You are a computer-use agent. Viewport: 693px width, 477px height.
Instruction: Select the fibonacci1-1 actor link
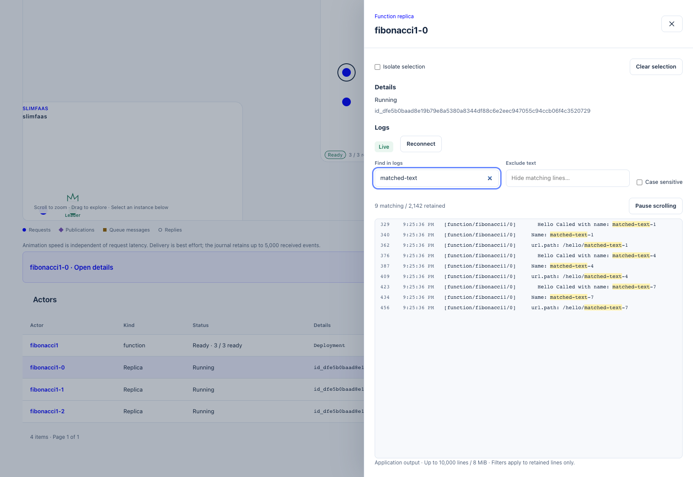[47, 390]
